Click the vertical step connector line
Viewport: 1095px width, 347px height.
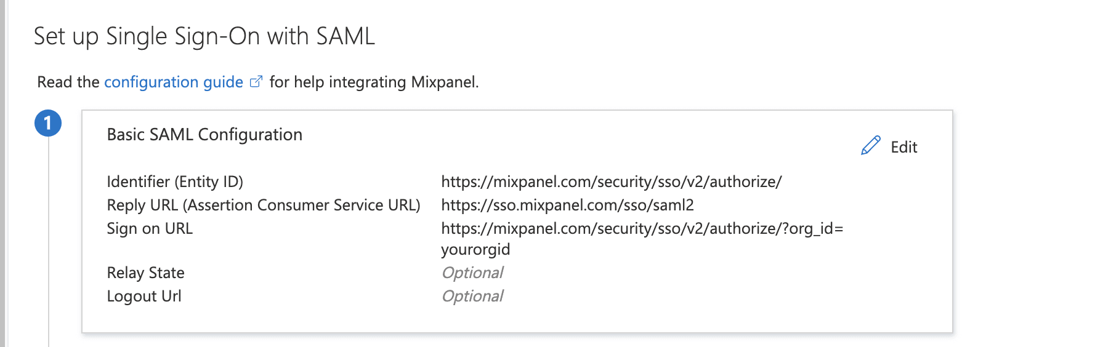48,246
